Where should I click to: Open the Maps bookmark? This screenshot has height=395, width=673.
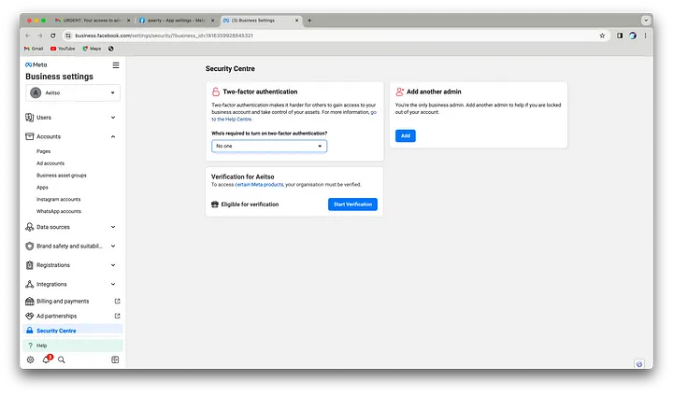pyautogui.click(x=92, y=49)
